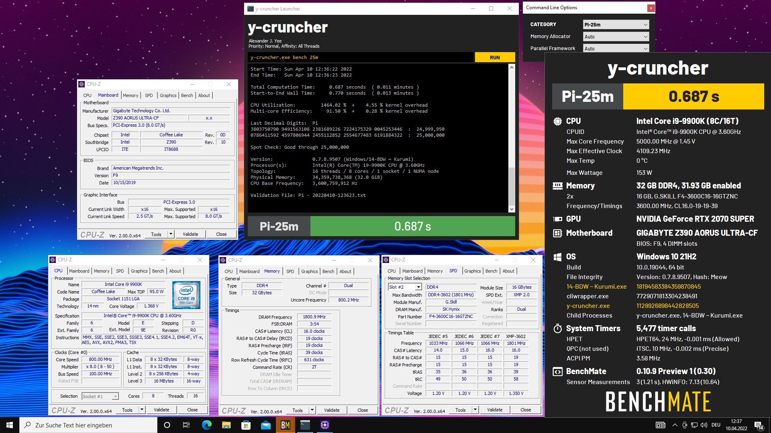This screenshot has width=771, height=433.
Task: Click the y-cruncher Launcher title bar icon
Action: 251,8
